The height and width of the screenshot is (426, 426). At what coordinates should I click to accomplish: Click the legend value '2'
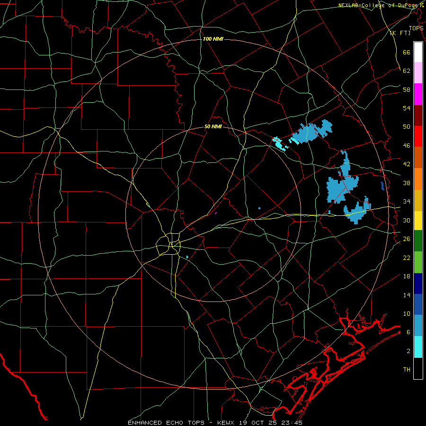pos(408,351)
